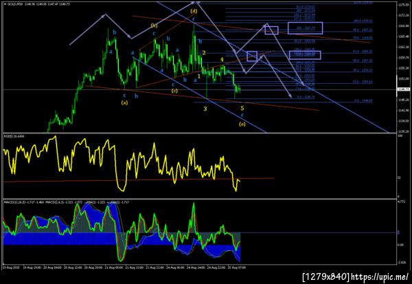Select the Fibonacci label 200 - 1167.74
The height and width of the screenshot is (284, 412).
pyautogui.click(x=306, y=28)
